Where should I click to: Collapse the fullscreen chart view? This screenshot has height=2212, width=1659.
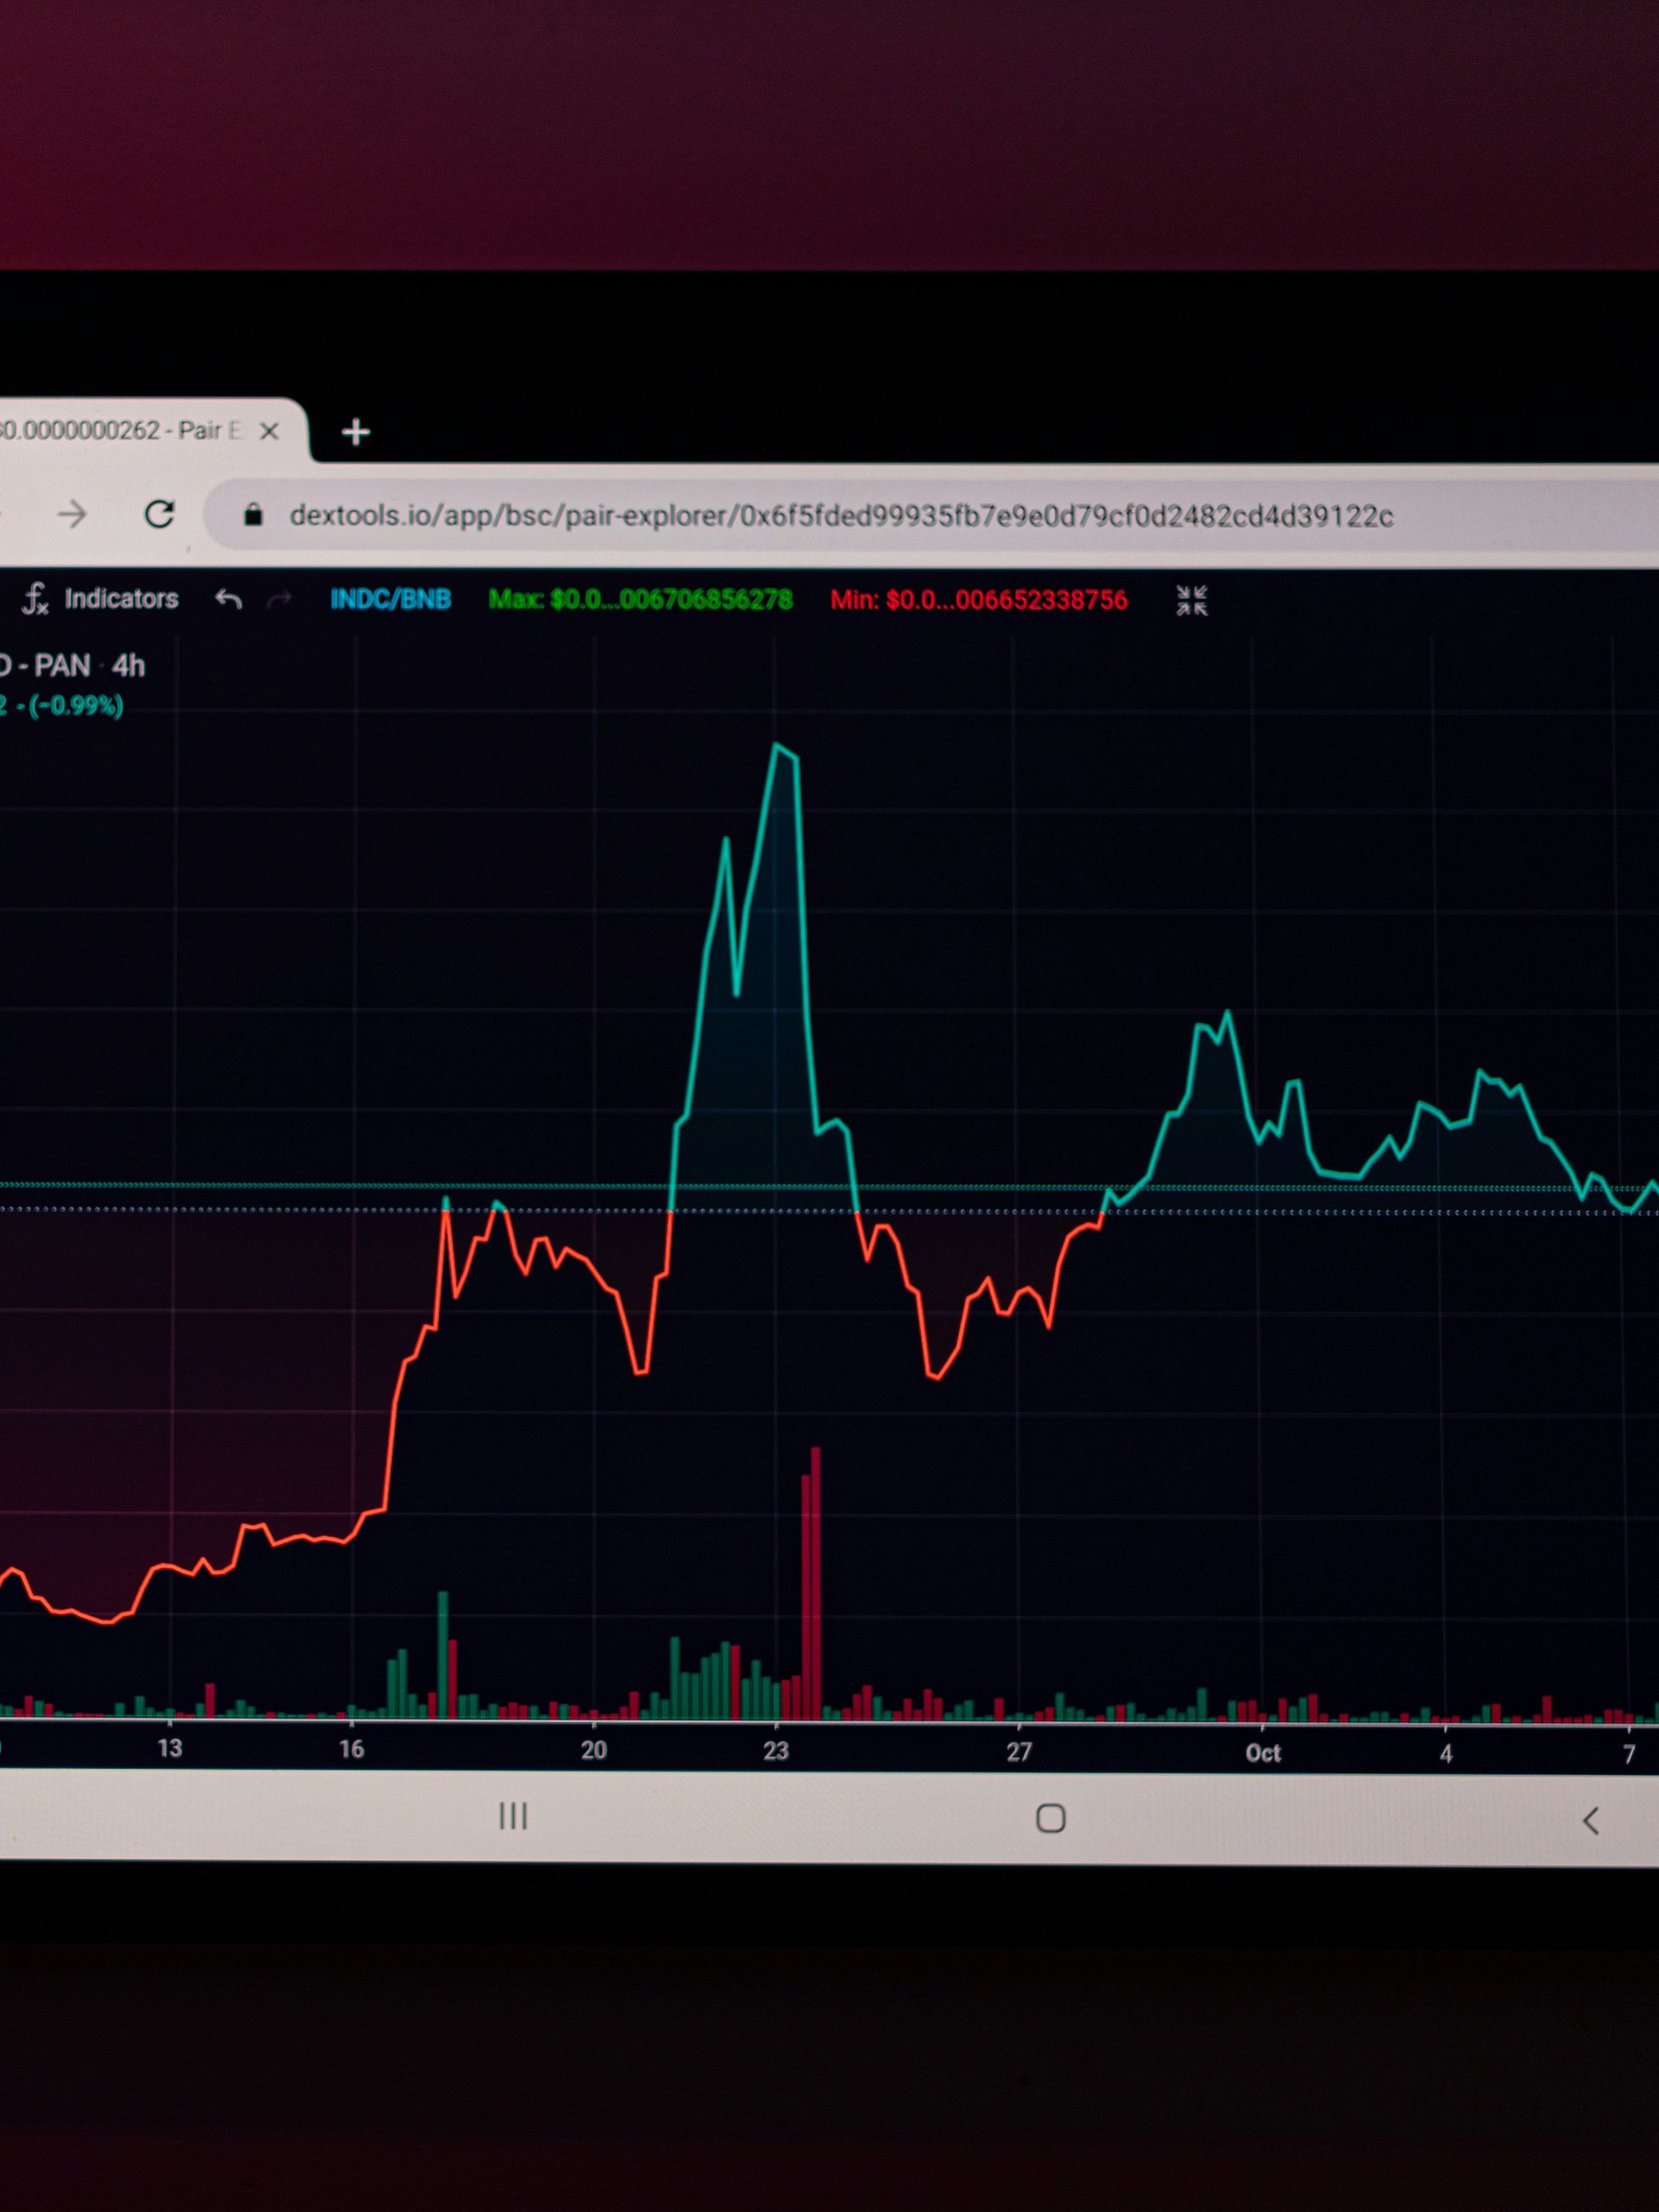tap(1192, 600)
